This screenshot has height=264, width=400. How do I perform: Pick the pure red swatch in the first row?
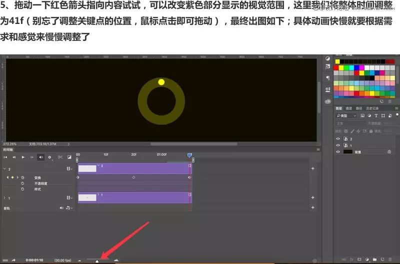pyautogui.click(x=336, y=67)
